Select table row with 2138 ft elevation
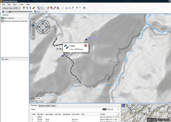 pos(74,120)
